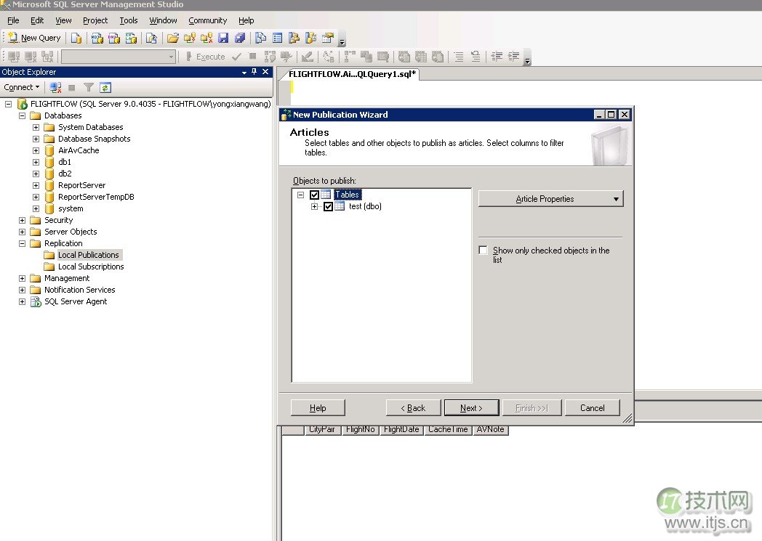This screenshot has width=762, height=541.
Task: Expand the ReportServer database node
Action: coord(36,185)
